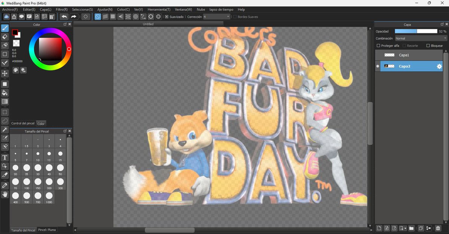Image resolution: width=449 pixels, height=234 pixels.
Task: Click the transparent color swatch
Action: coord(16,43)
